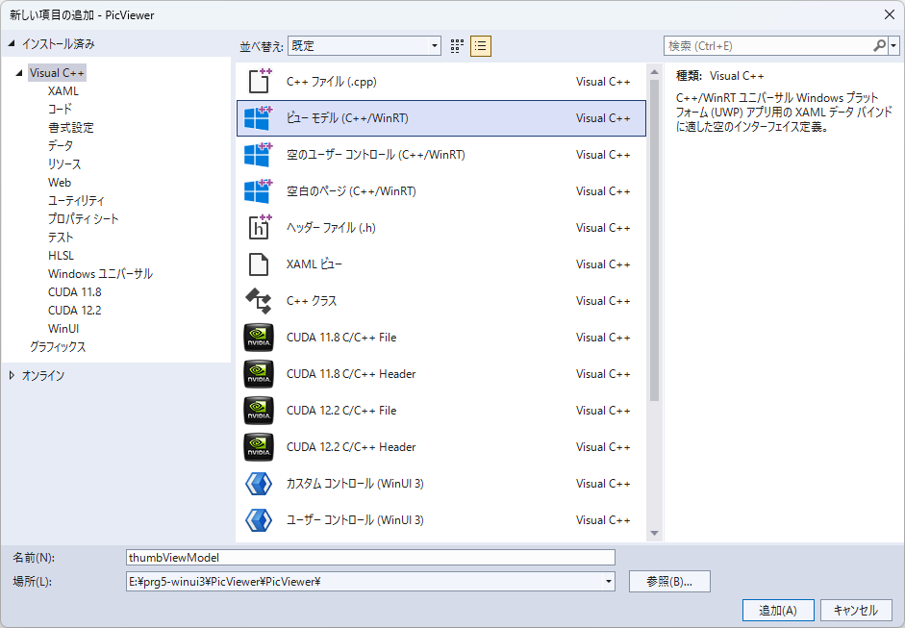
Task: Click the template list scroll down arrow
Action: (x=654, y=534)
